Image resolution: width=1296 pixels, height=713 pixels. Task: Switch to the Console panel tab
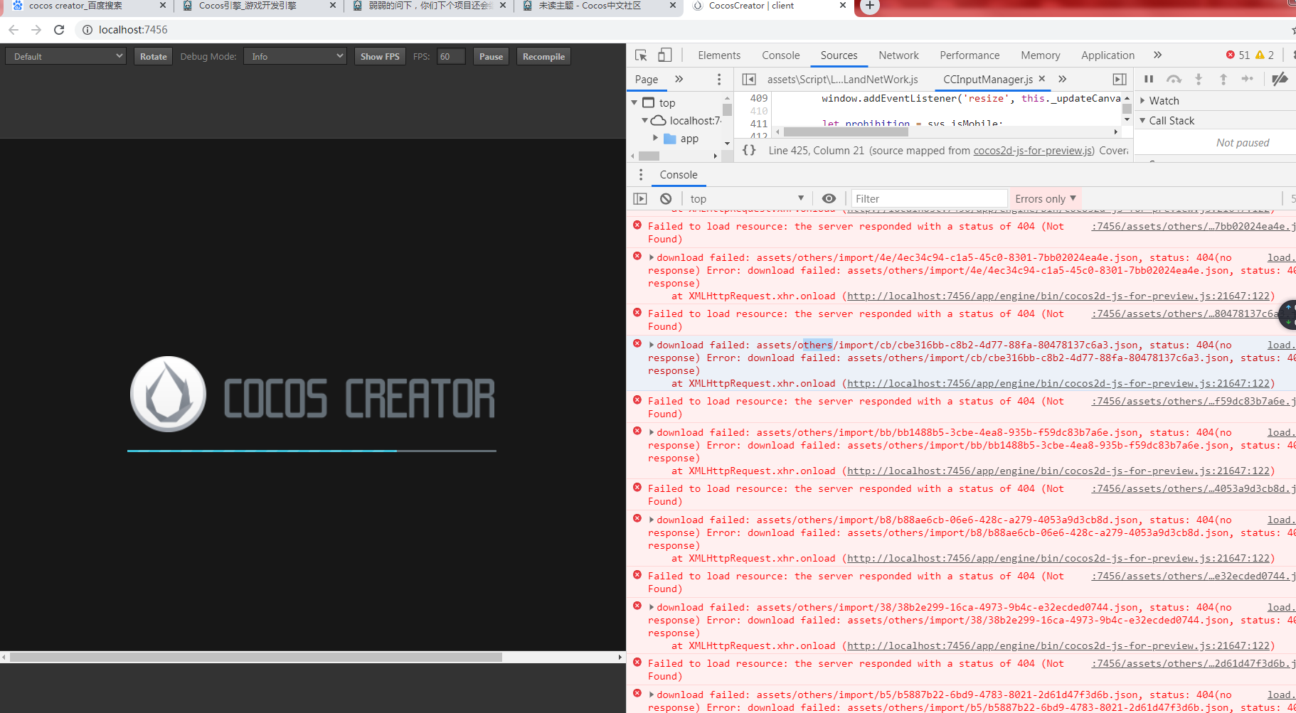click(780, 55)
